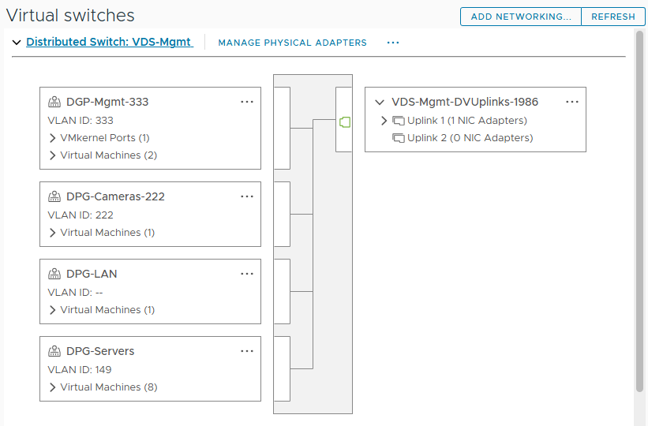Click the DPG-Servers port group icon

click(54, 351)
